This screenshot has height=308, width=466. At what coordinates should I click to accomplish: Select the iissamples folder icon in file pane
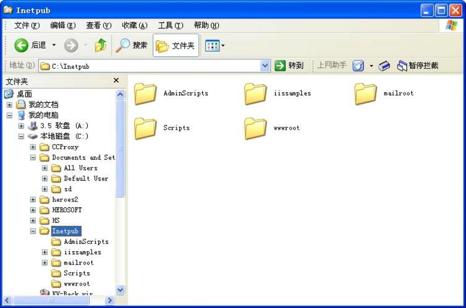pyautogui.click(x=255, y=94)
